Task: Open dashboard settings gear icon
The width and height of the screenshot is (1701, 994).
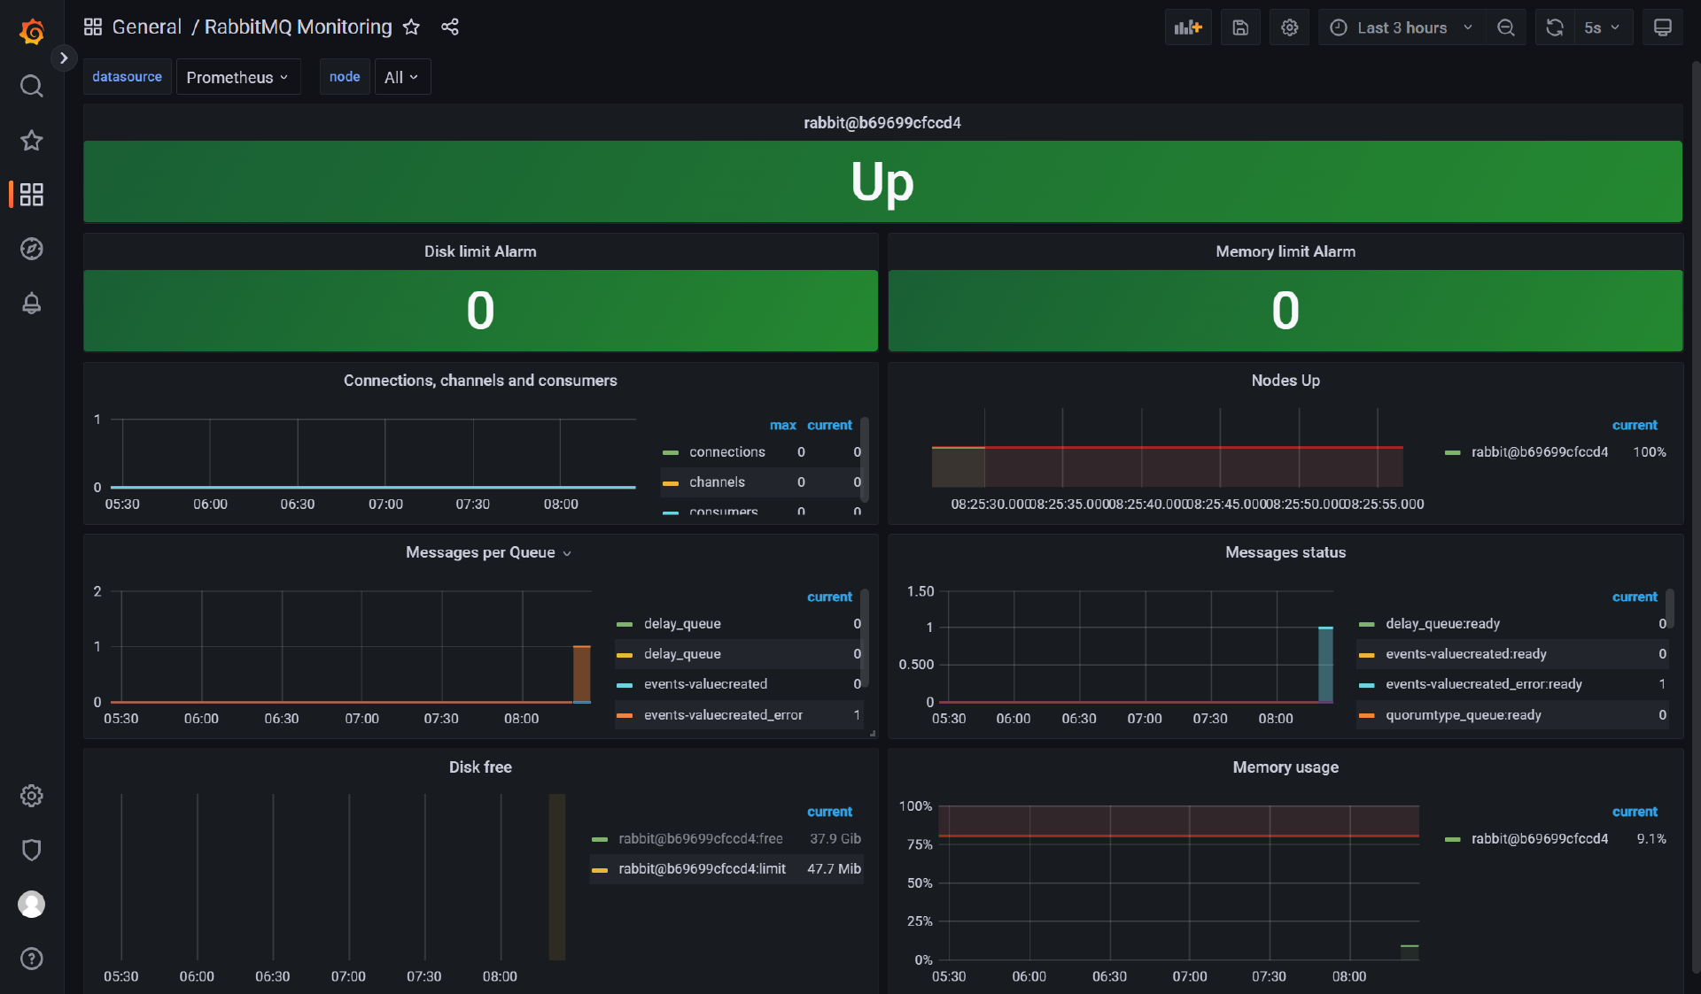Action: click(x=1289, y=27)
